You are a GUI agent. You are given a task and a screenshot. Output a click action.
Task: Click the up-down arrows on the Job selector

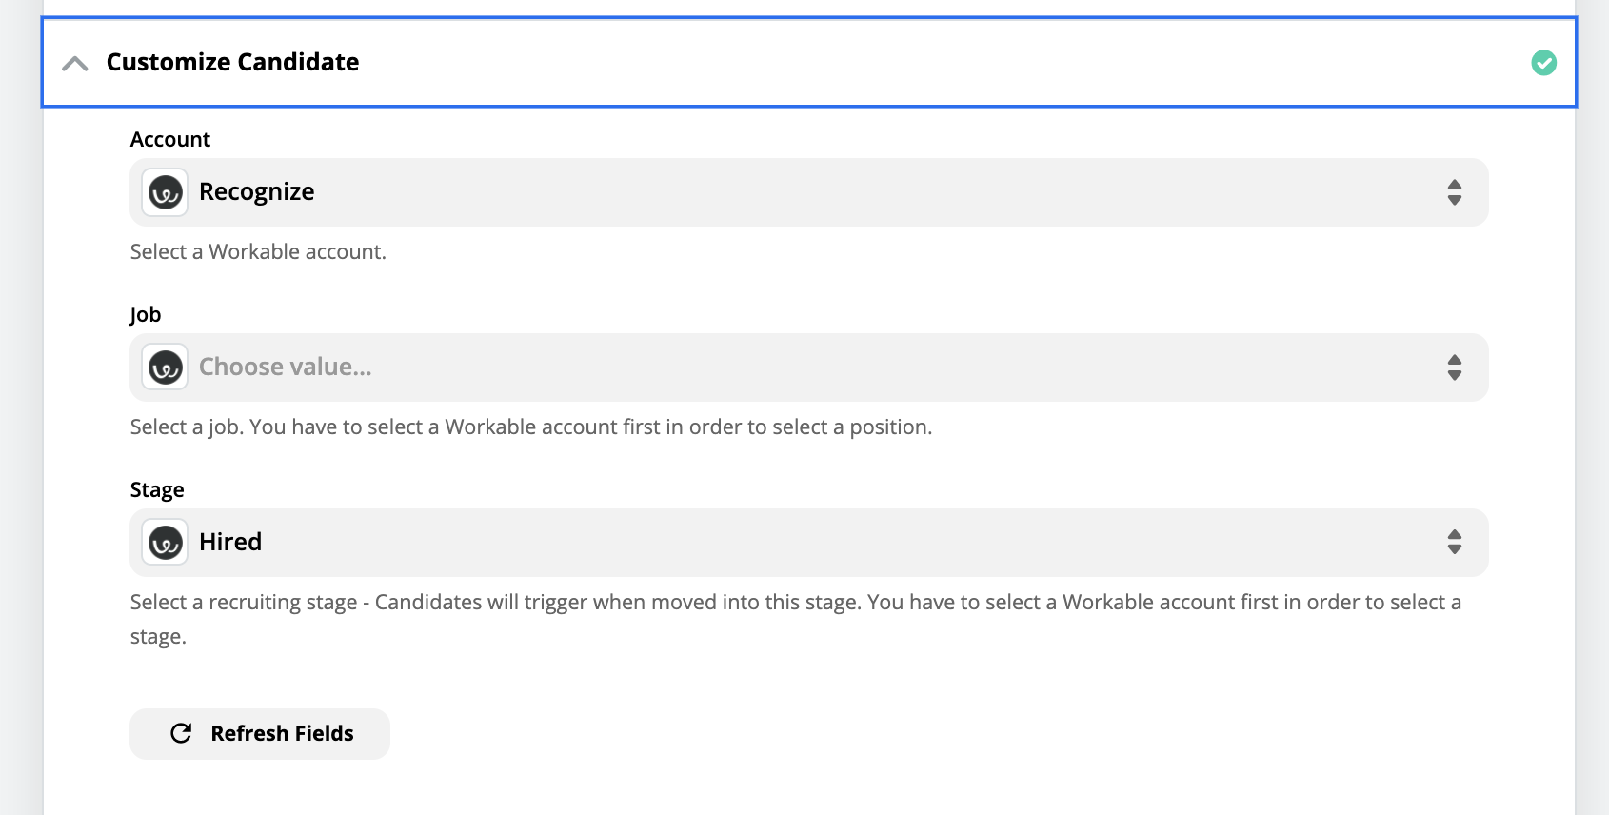tap(1455, 367)
